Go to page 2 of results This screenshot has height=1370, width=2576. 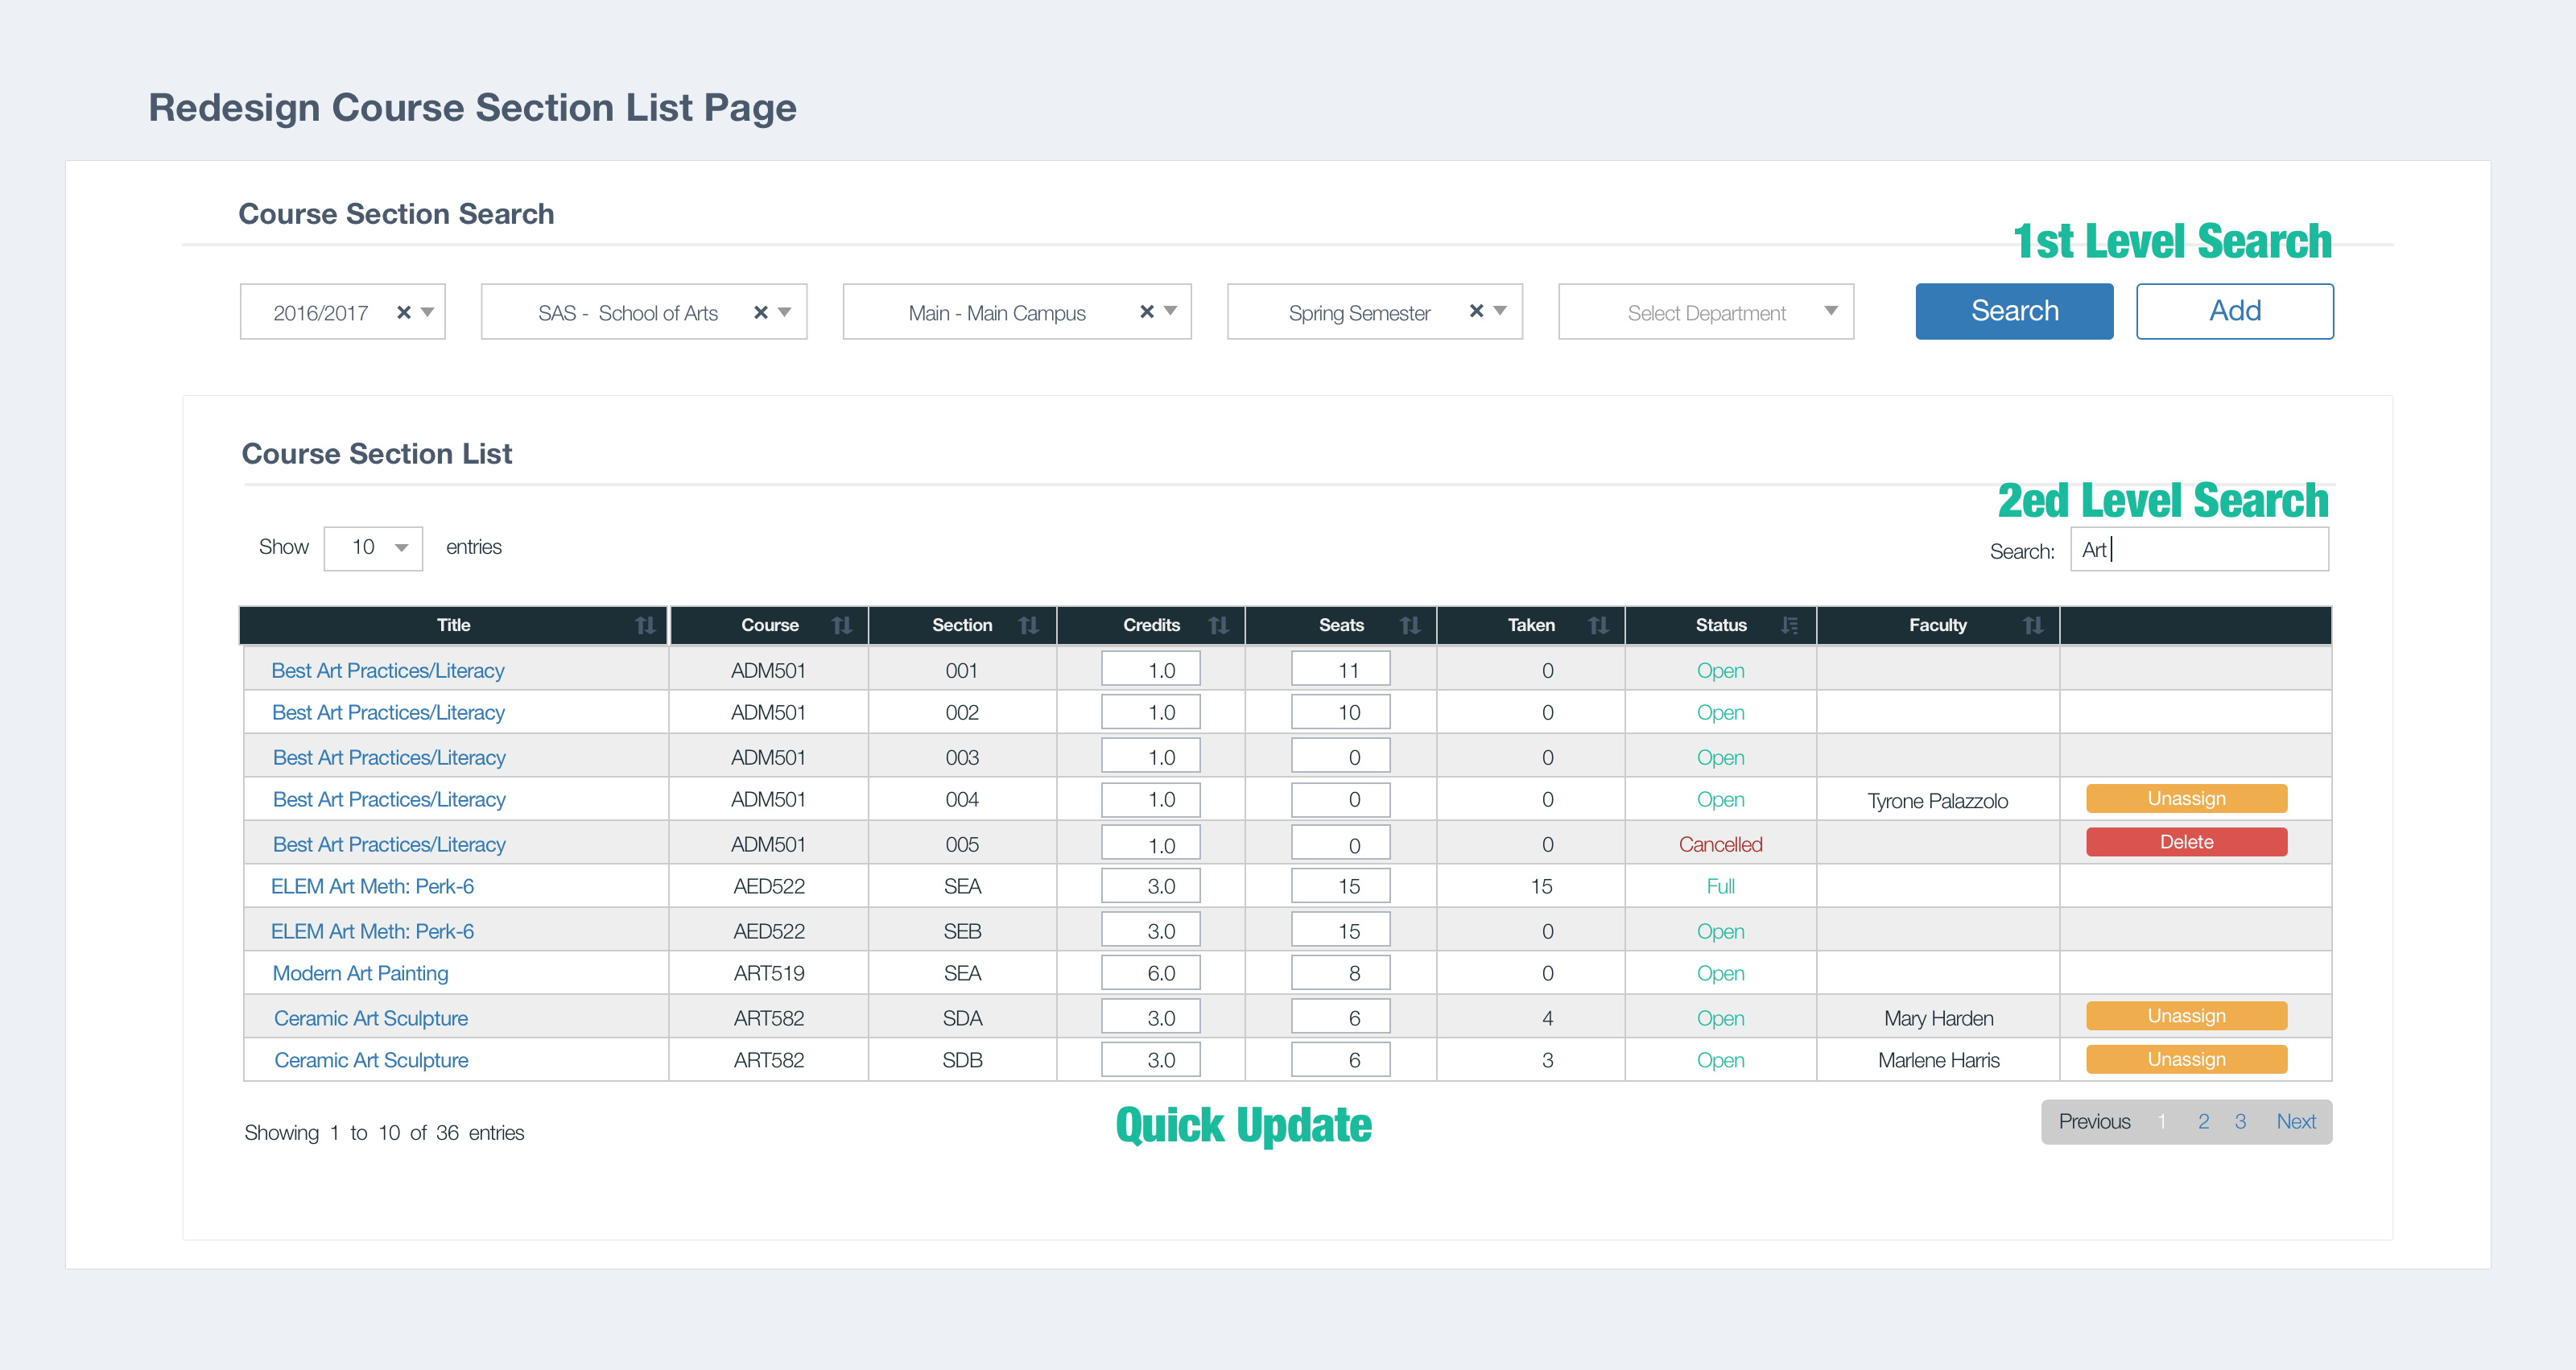[x=2203, y=1122]
